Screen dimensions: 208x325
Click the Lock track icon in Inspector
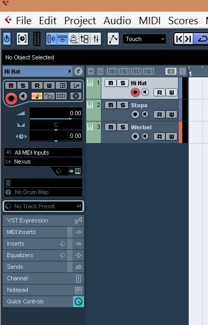49,96
